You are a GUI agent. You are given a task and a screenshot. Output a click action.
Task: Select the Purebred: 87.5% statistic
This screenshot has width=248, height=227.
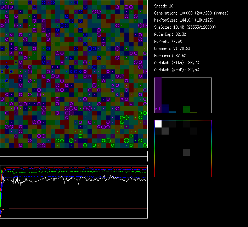coord(170,56)
